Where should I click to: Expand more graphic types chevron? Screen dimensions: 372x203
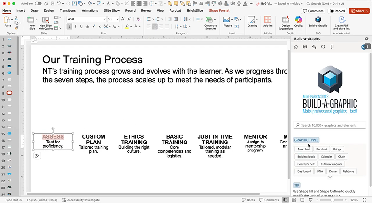tap(330, 177)
